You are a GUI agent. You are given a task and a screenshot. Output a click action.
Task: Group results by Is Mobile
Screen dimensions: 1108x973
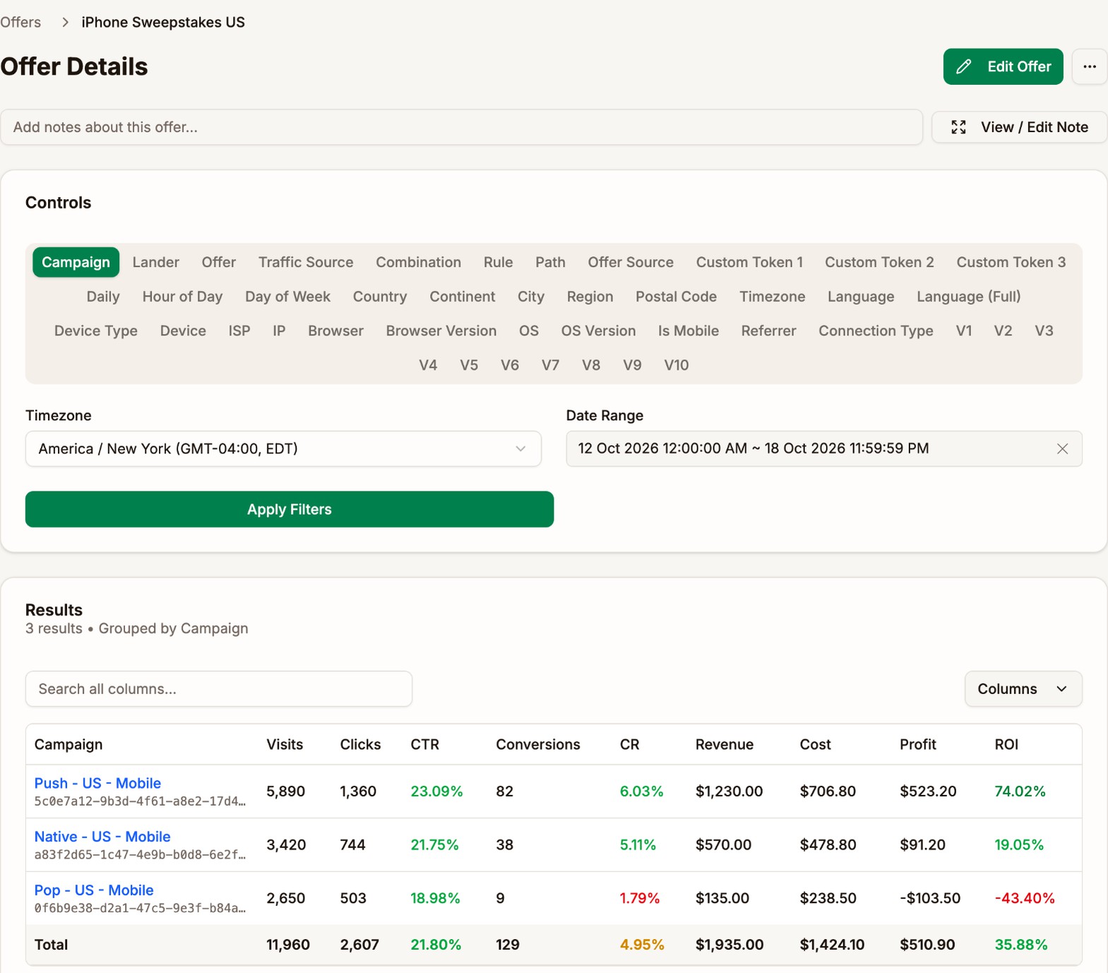[689, 330]
